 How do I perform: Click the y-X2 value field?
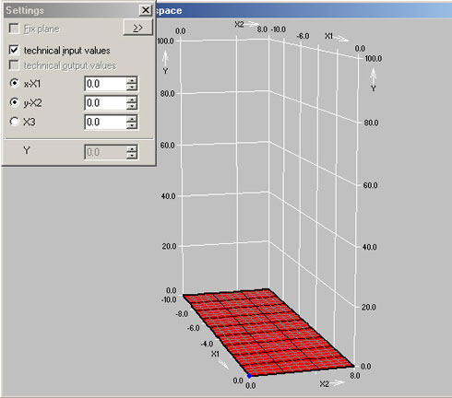pyautogui.click(x=106, y=103)
